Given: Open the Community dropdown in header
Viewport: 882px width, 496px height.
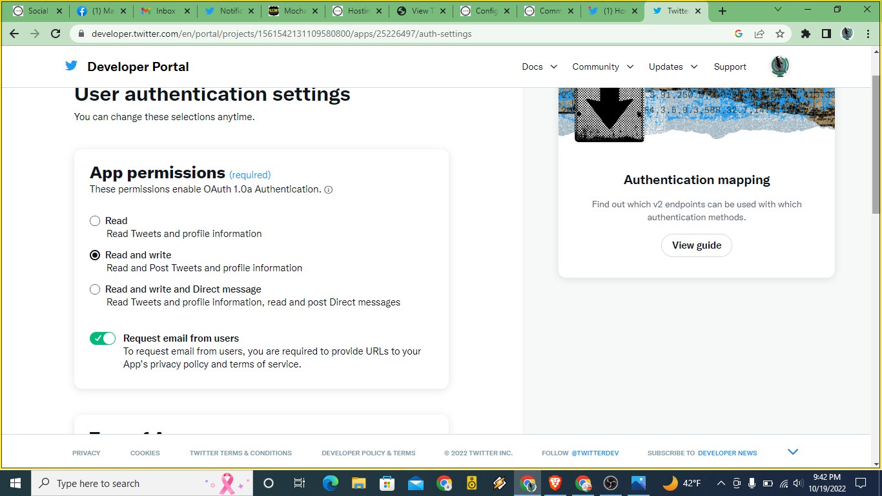Looking at the screenshot, I should click(602, 67).
